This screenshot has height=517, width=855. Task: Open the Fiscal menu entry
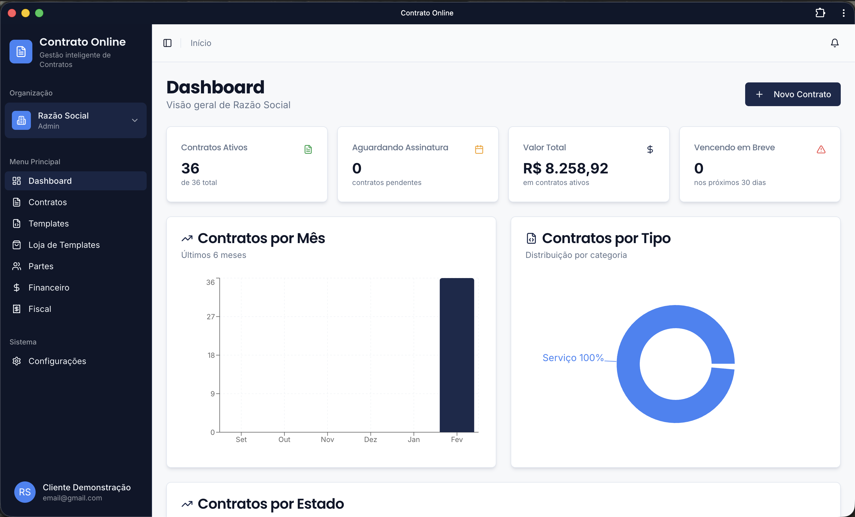click(x=76, y=309)
